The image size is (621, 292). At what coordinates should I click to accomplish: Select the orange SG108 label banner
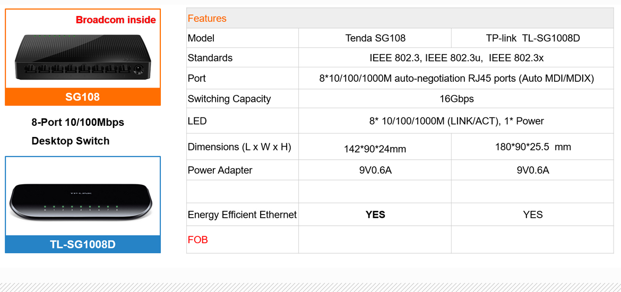[82, 97]
